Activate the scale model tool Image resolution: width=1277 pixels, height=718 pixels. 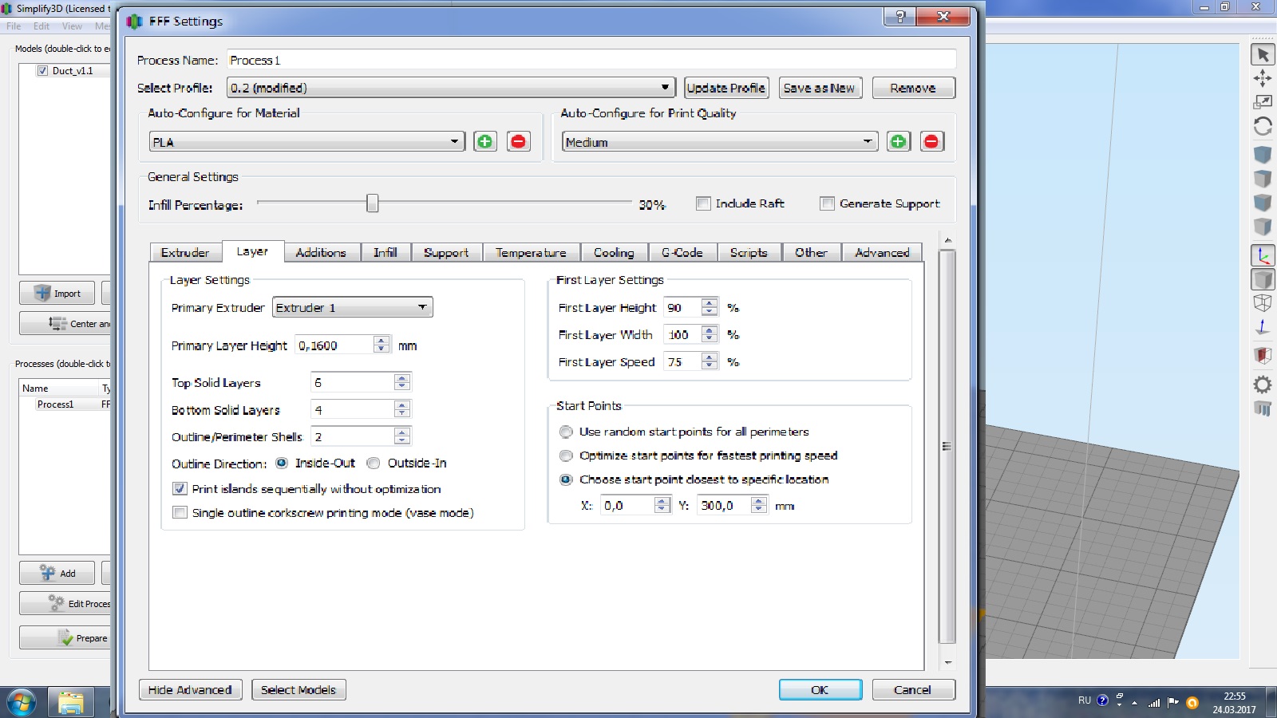click(1263, 102)
